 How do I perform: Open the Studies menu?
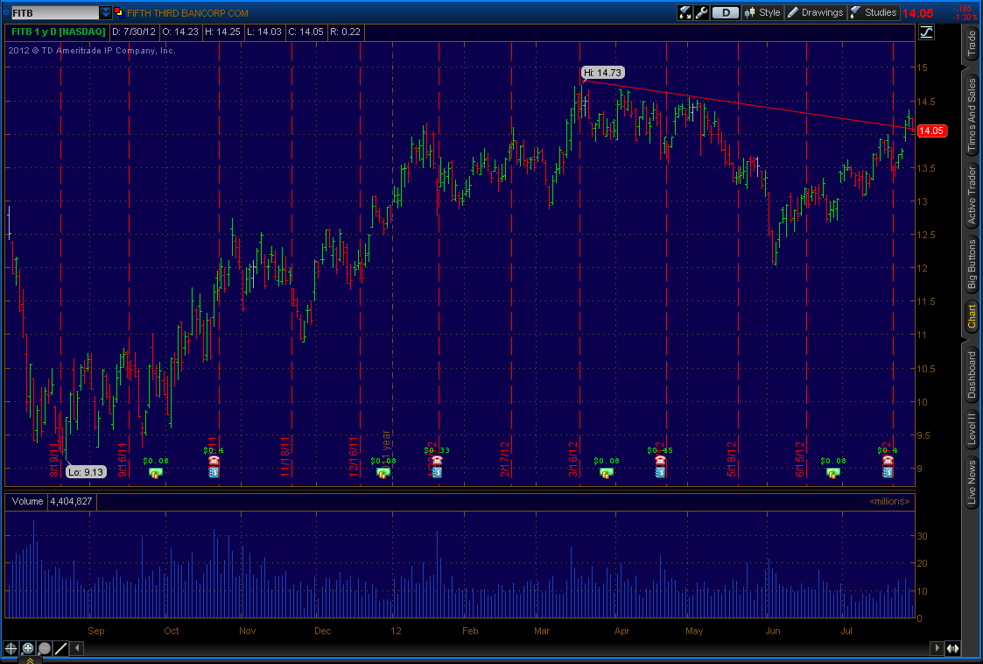874,12
